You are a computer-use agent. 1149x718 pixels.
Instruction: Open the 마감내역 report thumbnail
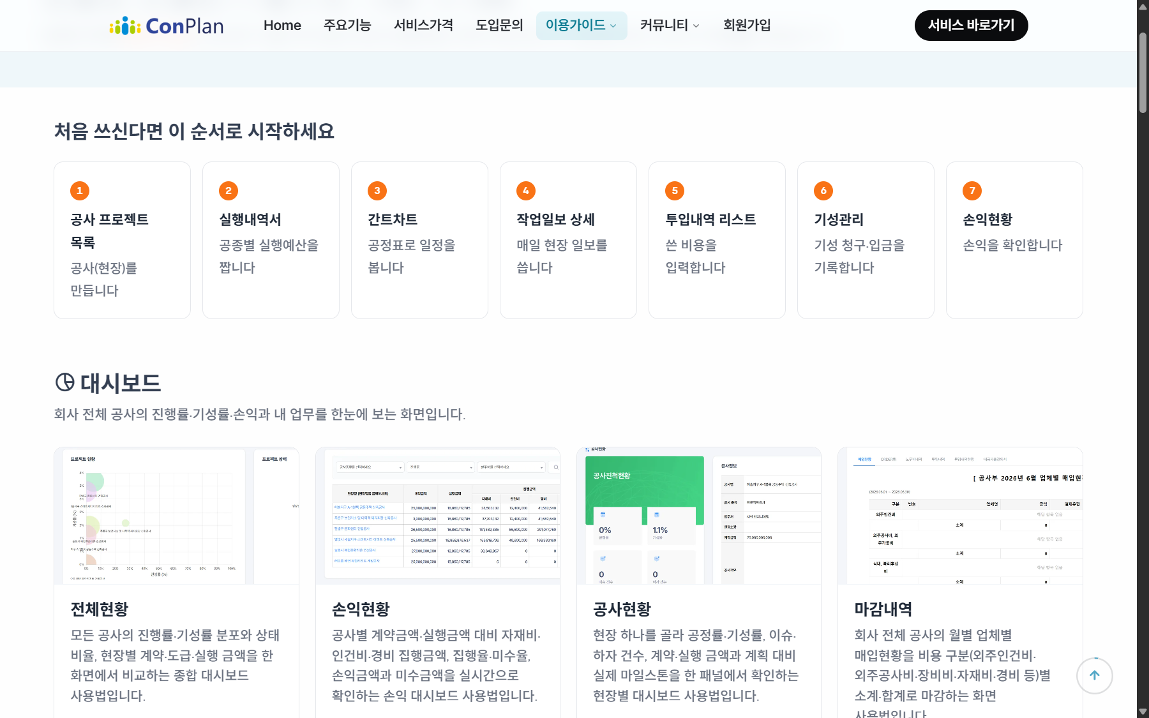(x=960, y=516)
